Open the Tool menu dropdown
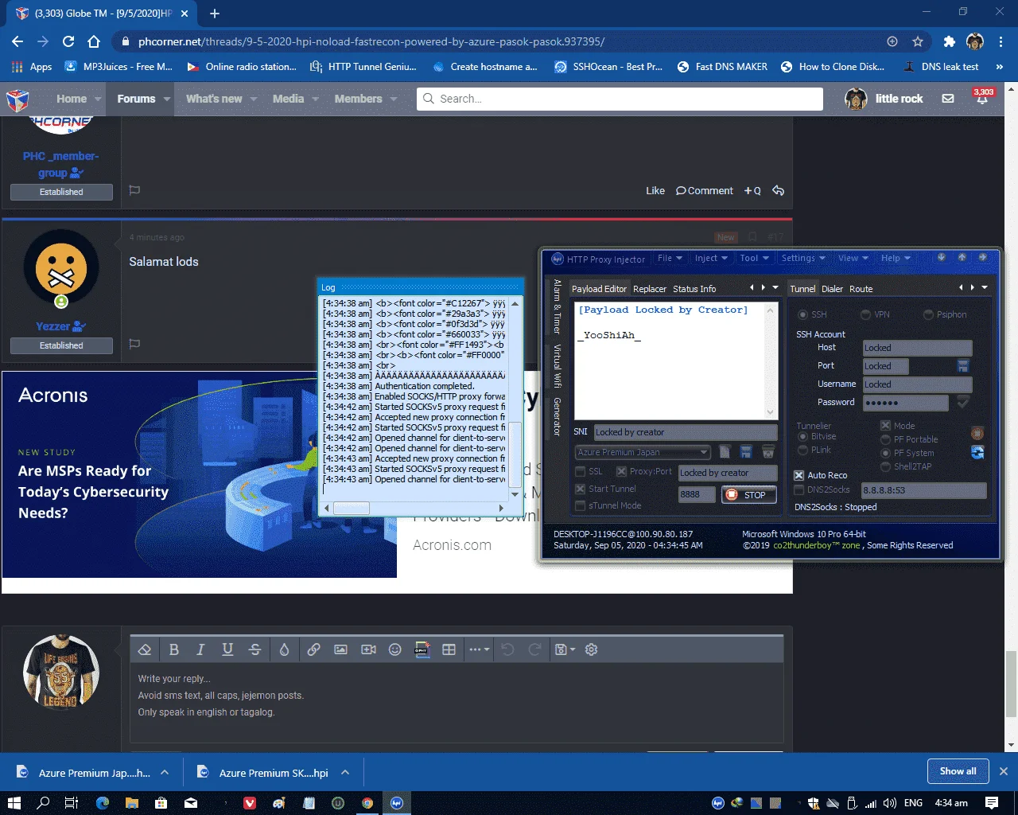Viewport: 1018px width, 815px height. 754,258
